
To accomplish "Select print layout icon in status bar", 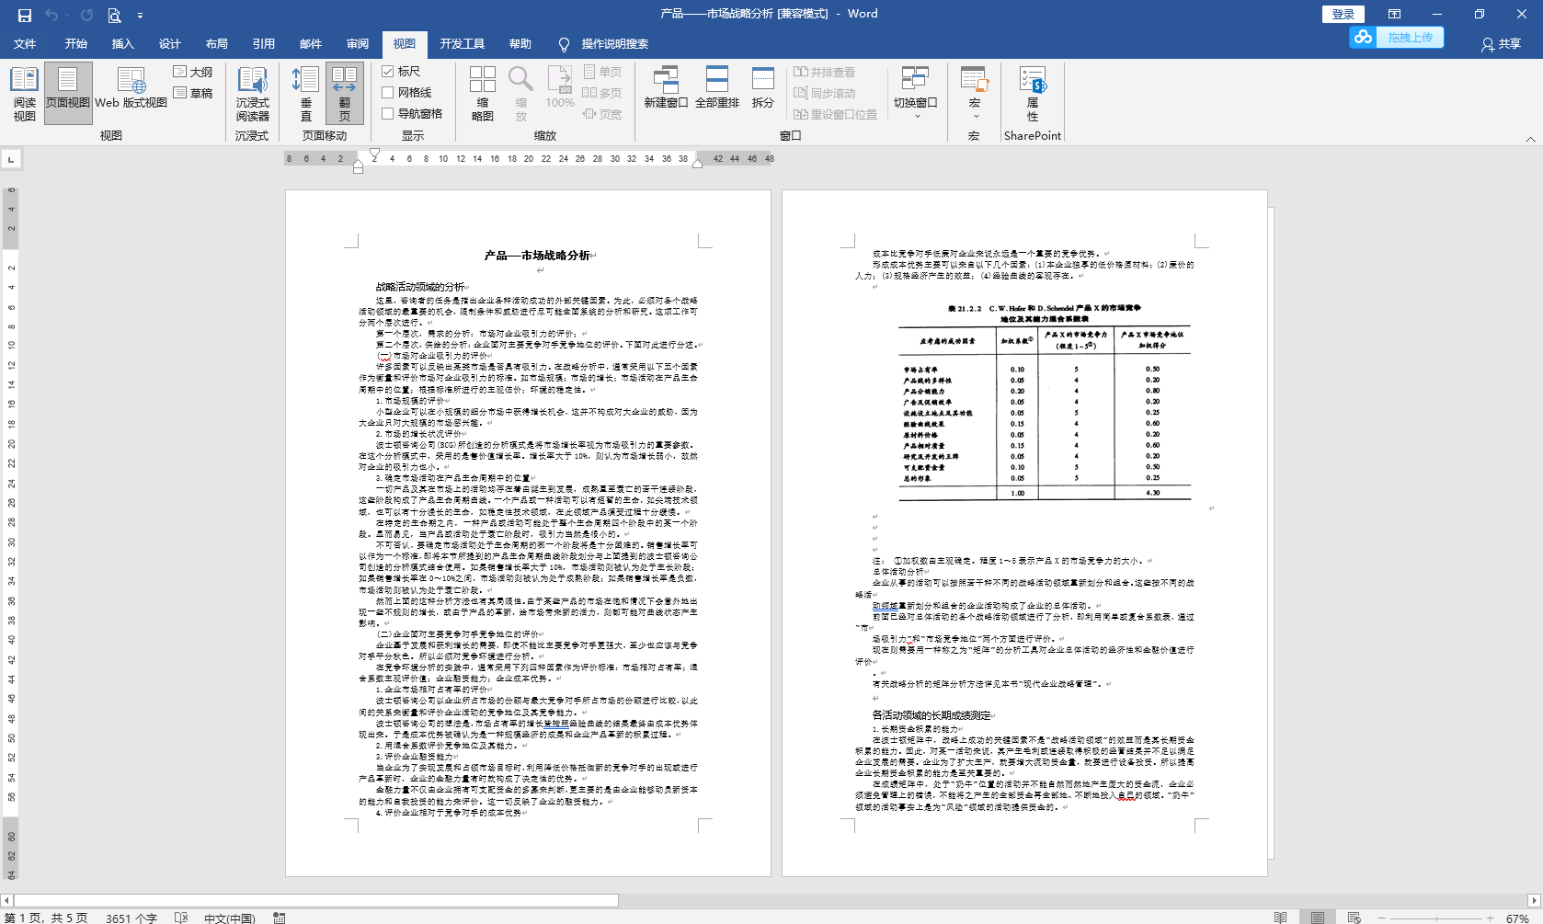I will click(1318, 918).
